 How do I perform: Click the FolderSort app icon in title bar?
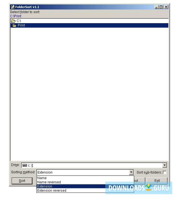pyautogui.click(x=12, y=7)
